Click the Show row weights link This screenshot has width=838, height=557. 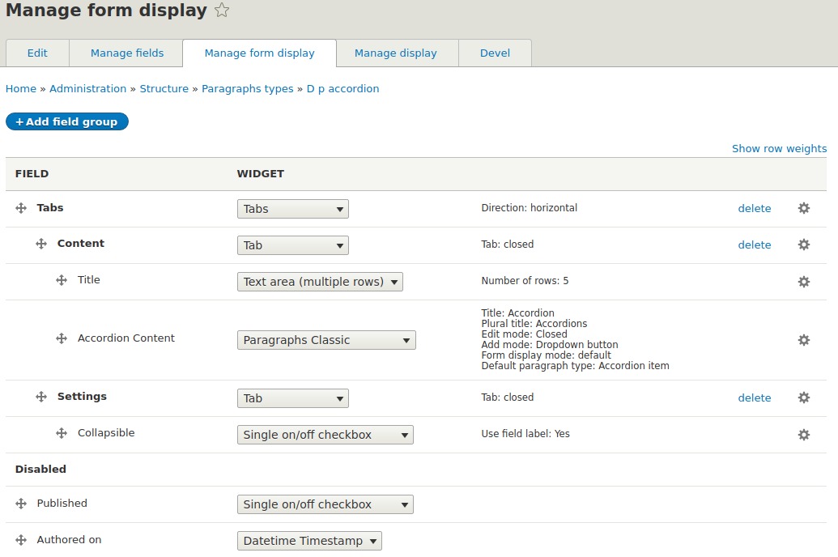coord(779,148)
